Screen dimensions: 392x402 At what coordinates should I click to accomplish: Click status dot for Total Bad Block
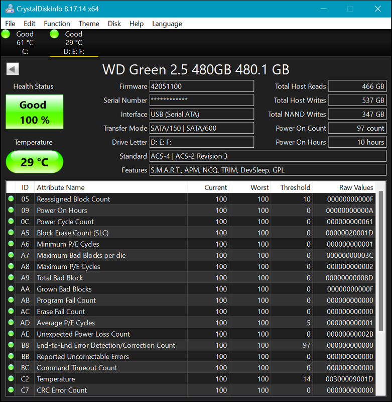[11, 277]
